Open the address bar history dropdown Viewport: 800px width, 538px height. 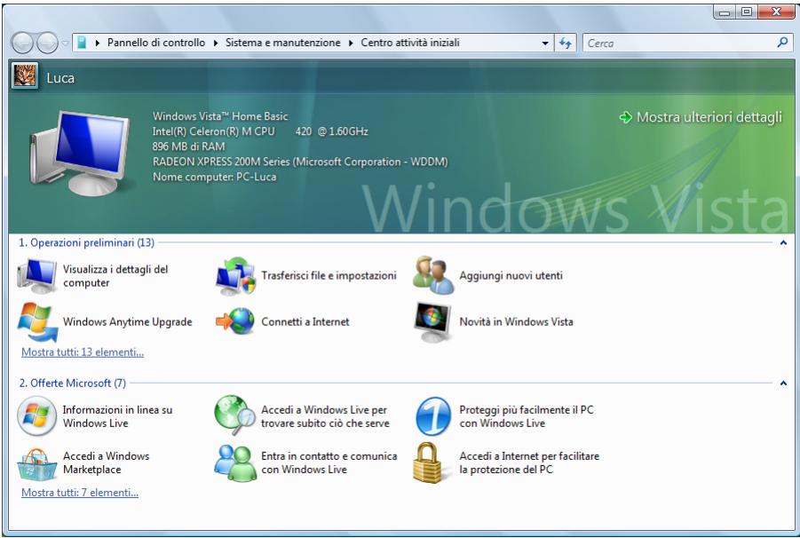pos(545,44)
